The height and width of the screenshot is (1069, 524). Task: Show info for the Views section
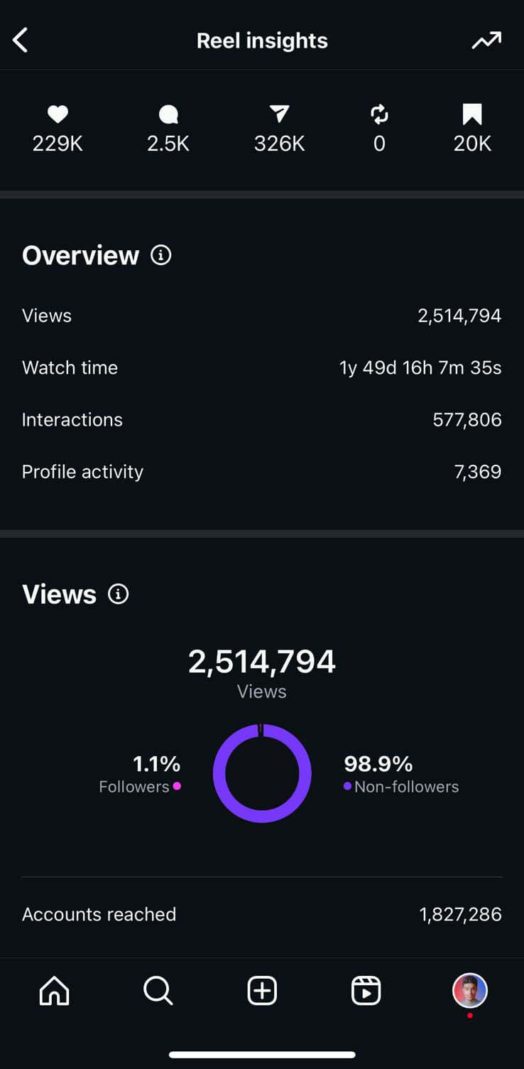119,594
